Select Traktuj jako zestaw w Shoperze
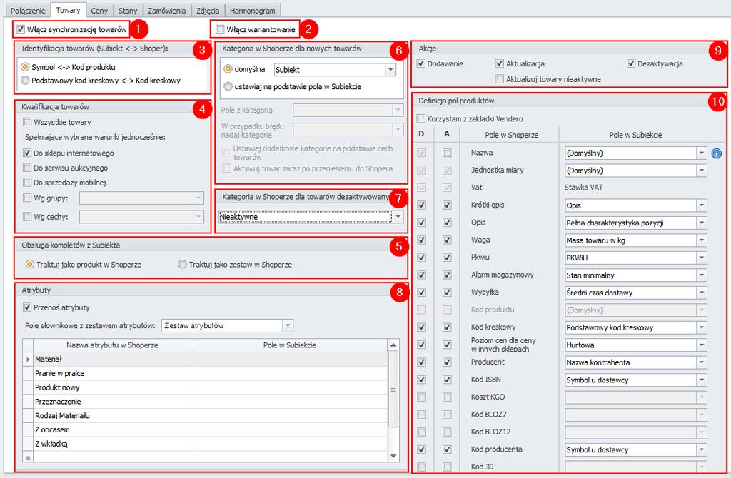This screenshot has width=731, height=478. 182,264
